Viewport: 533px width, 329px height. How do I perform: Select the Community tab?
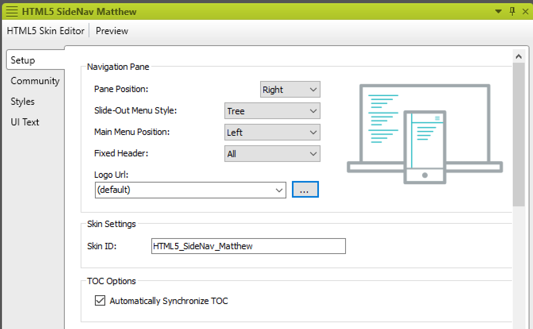point(35,81)
